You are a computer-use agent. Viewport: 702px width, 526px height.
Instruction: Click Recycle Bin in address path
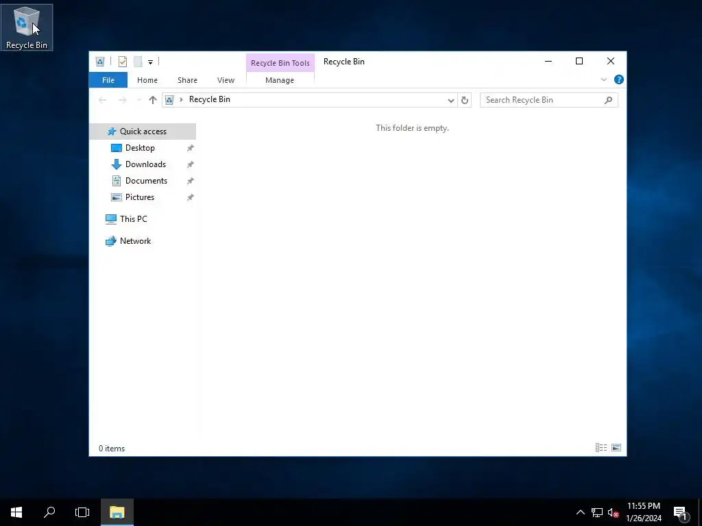click(x=210, y=99)
